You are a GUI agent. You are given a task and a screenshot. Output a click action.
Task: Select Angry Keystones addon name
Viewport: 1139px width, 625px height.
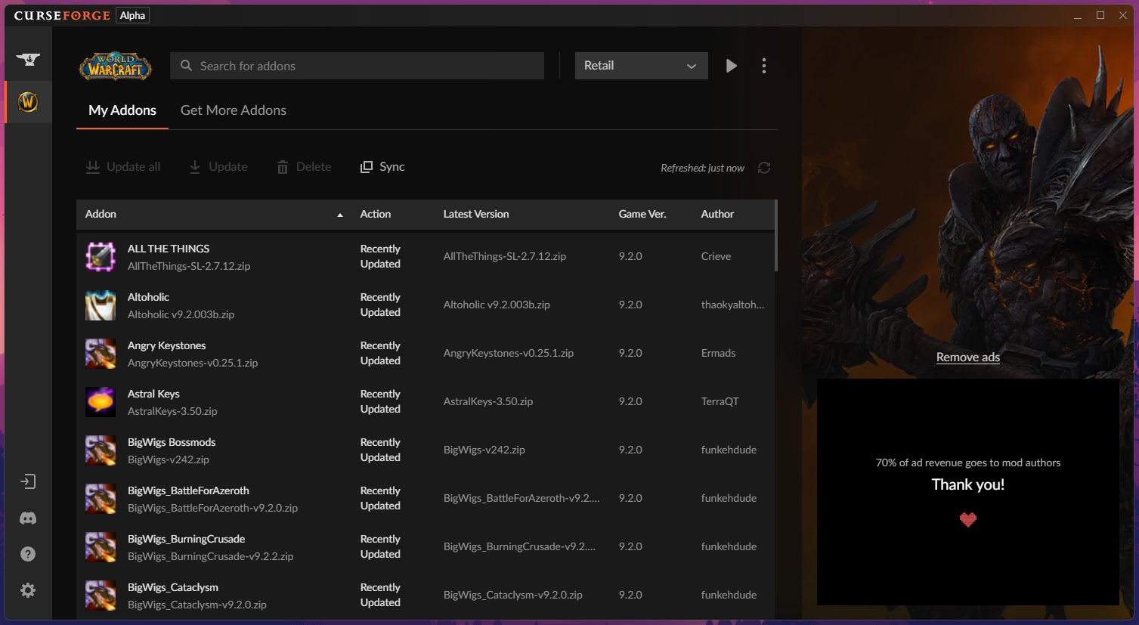[x=166, y=345]
